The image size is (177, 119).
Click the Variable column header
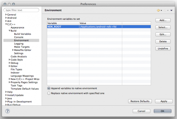pos(63,23)
